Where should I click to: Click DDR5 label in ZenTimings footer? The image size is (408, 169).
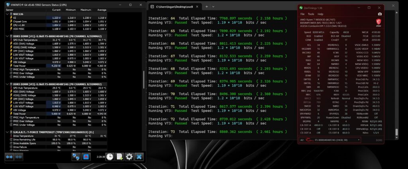tap(379, 140)
